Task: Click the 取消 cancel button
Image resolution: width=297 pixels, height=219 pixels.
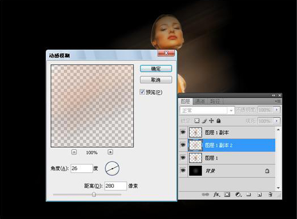Action: click(x=156, y=80)
